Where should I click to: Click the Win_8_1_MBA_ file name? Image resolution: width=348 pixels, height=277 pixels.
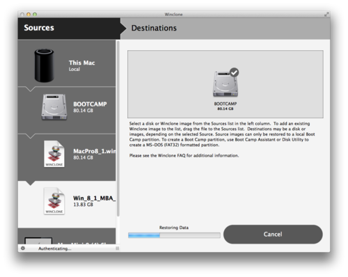[x=95, y=198]
